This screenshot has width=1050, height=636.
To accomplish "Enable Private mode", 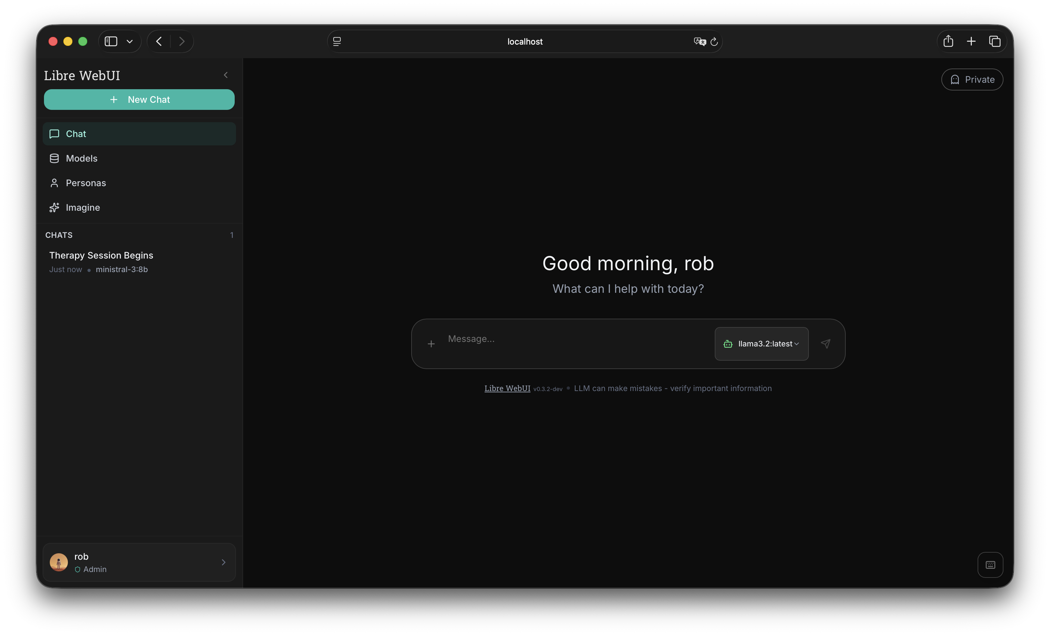I will pos(972,79).
